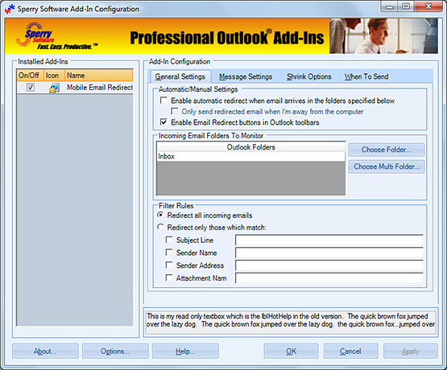The height and width of the screenshot is (370, 447).
Task: Select Redirect only those which match option
Action: (x=160, y=227)
